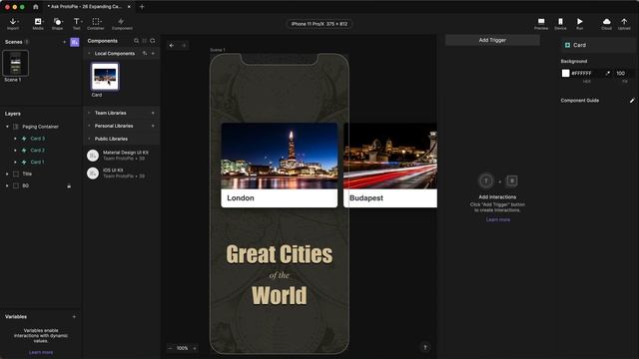This screenshot has width=639, height=359.
Task: Unlock the BG layer lock icon
Action: coord(69,186)
